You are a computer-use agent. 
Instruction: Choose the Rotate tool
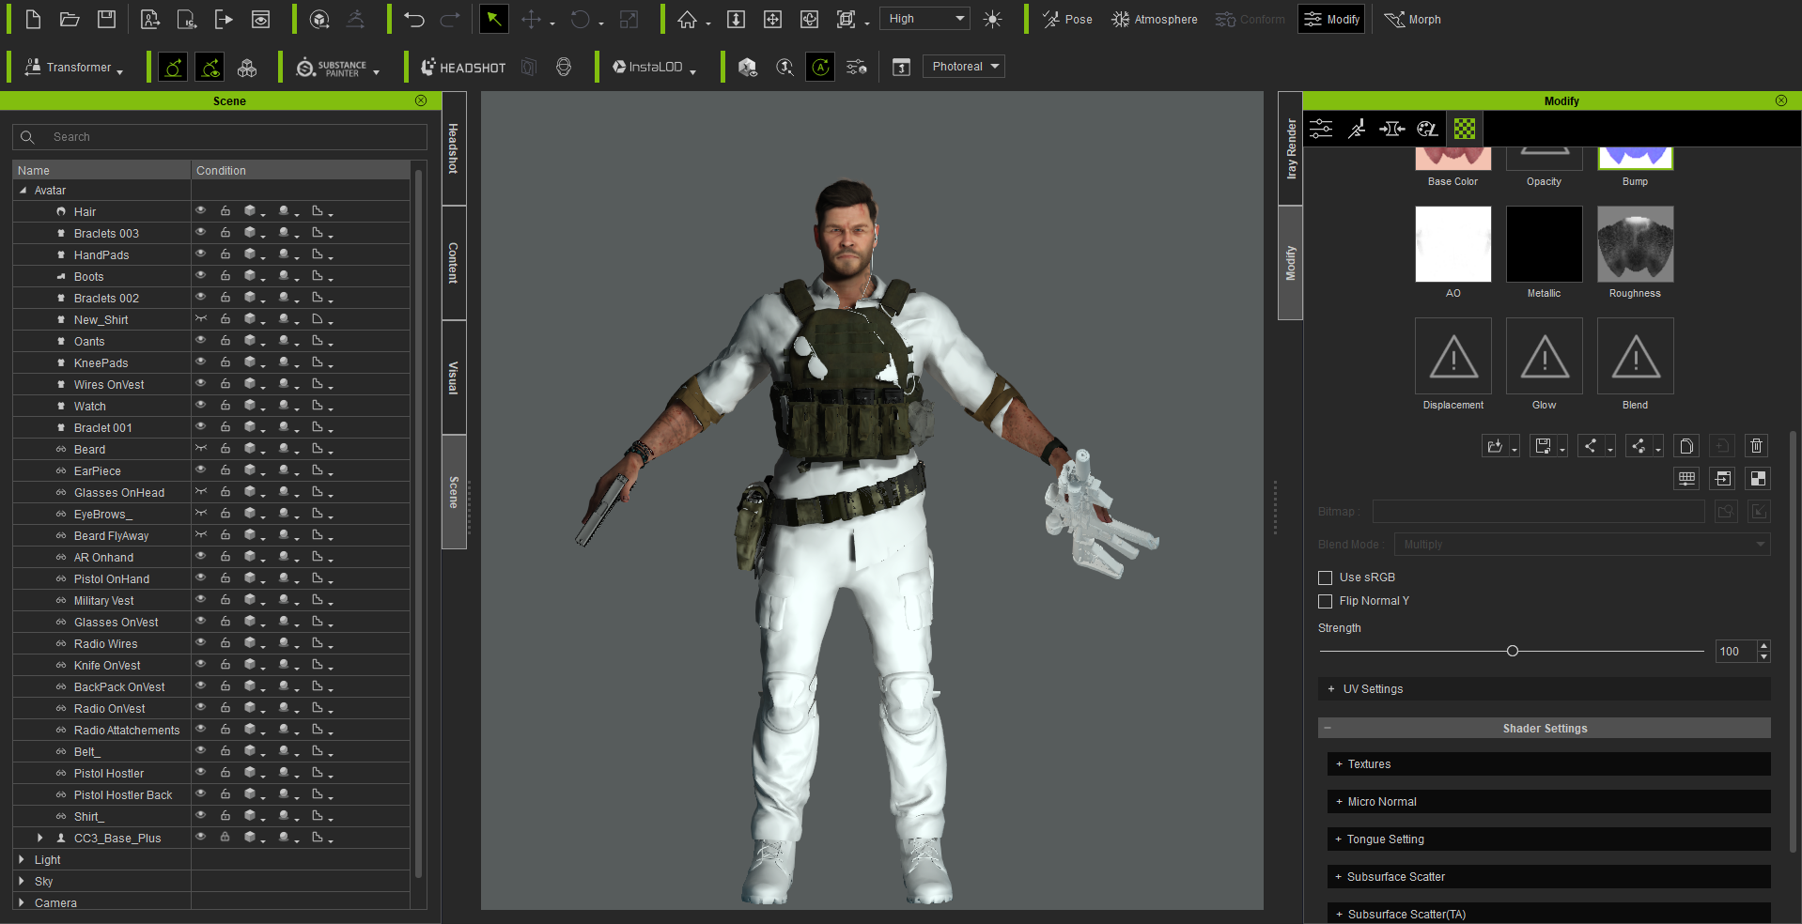click(581, 19)
